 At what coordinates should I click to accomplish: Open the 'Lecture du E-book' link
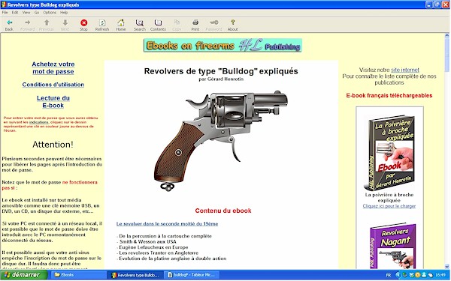[53, 102]
